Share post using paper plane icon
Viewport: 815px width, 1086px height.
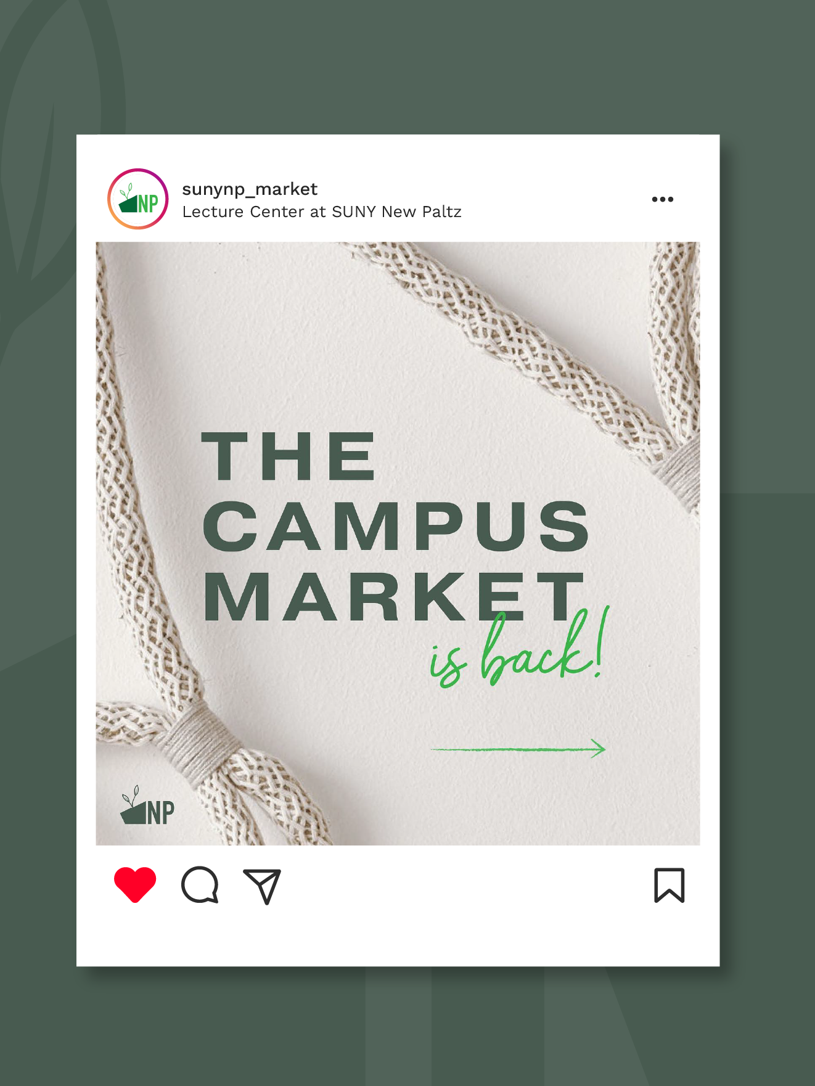tap(263, 886)
